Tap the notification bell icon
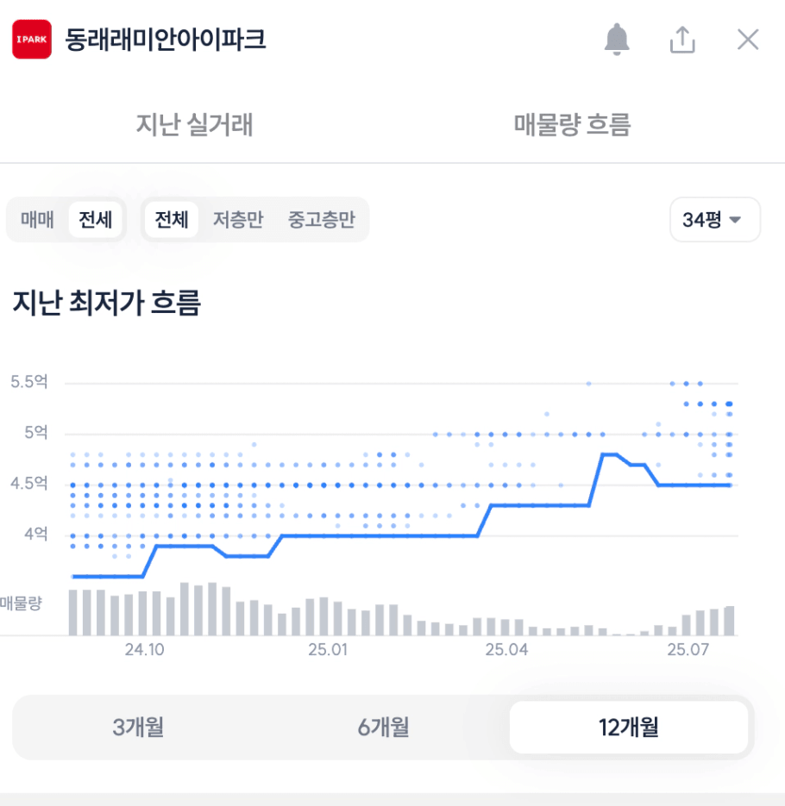Image resolution: width=785 pixels, height=806 pixels. tap(616, 39)
